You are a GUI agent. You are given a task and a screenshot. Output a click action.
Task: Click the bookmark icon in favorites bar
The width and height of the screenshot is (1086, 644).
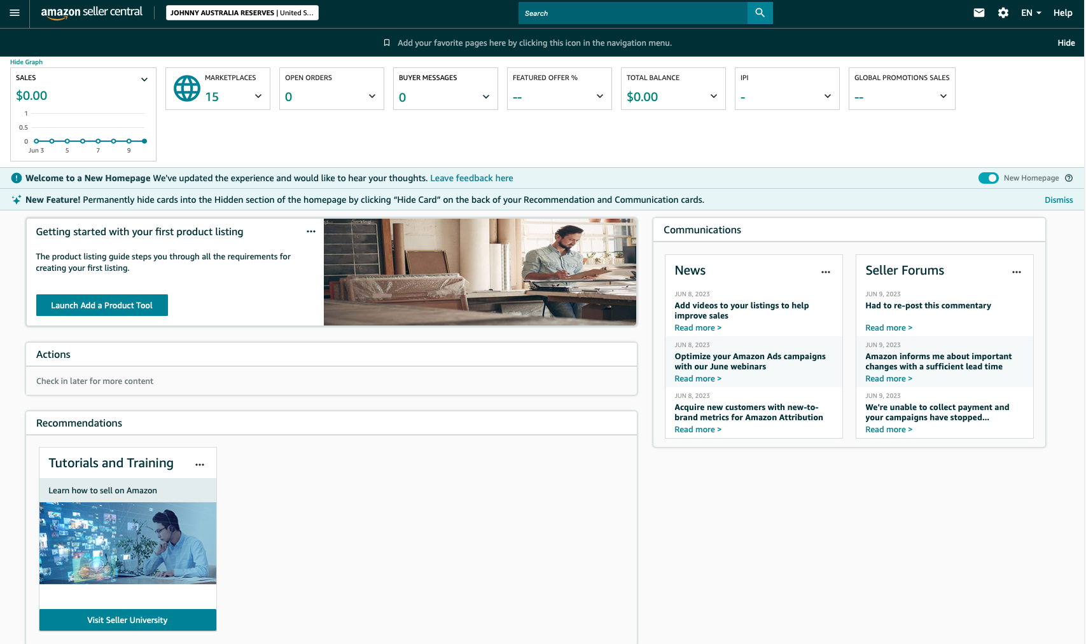tap(387, 43)
